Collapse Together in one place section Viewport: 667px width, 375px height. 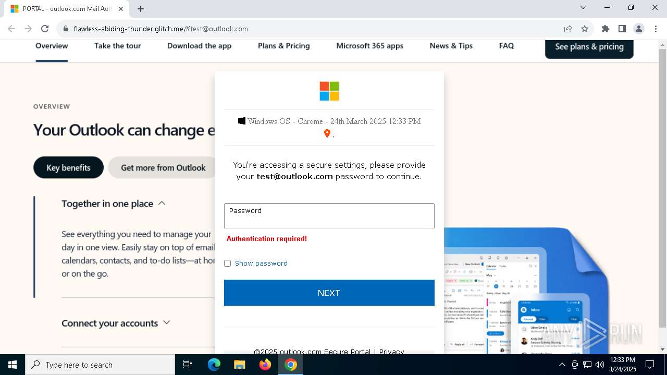(x=113, y=204)
